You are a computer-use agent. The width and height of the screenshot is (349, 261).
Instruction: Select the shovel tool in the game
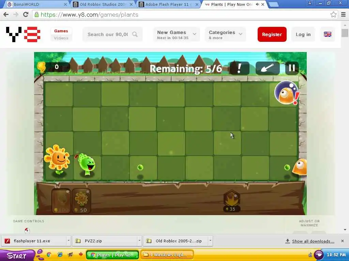(x=268, y=68)
